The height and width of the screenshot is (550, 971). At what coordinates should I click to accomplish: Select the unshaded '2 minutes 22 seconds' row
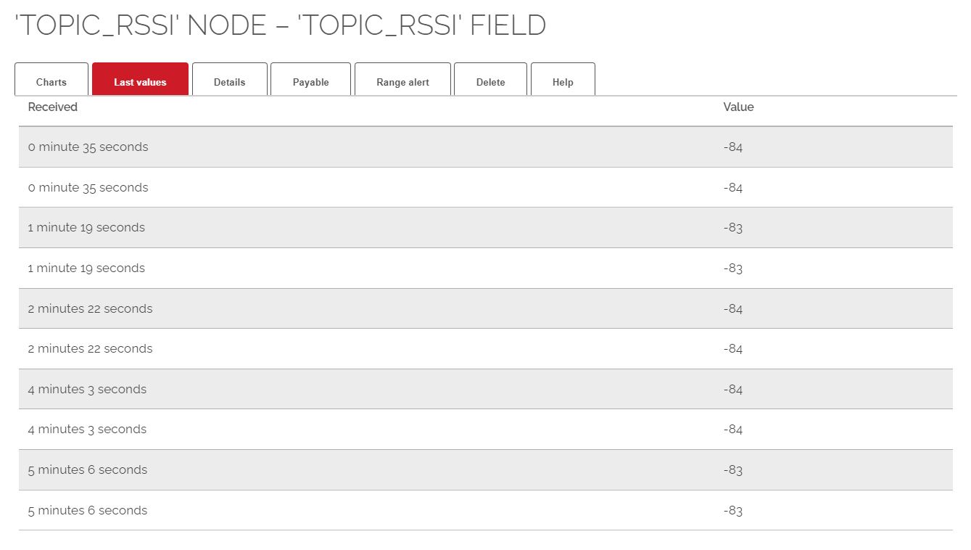point(90,349)
